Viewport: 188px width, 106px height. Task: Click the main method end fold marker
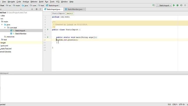click(51, 42)
